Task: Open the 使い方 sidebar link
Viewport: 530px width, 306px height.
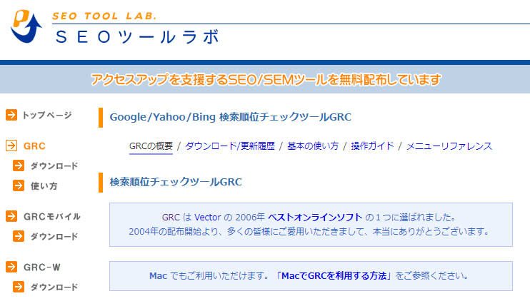Action: (x=44, y=186)
